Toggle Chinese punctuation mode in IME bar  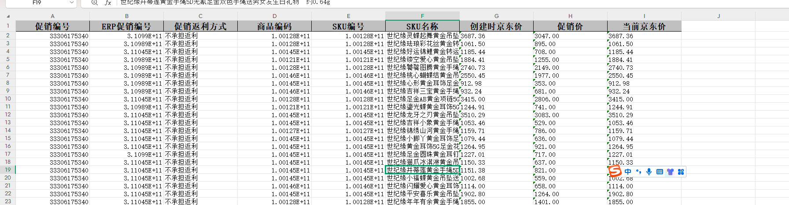(638, 172)
